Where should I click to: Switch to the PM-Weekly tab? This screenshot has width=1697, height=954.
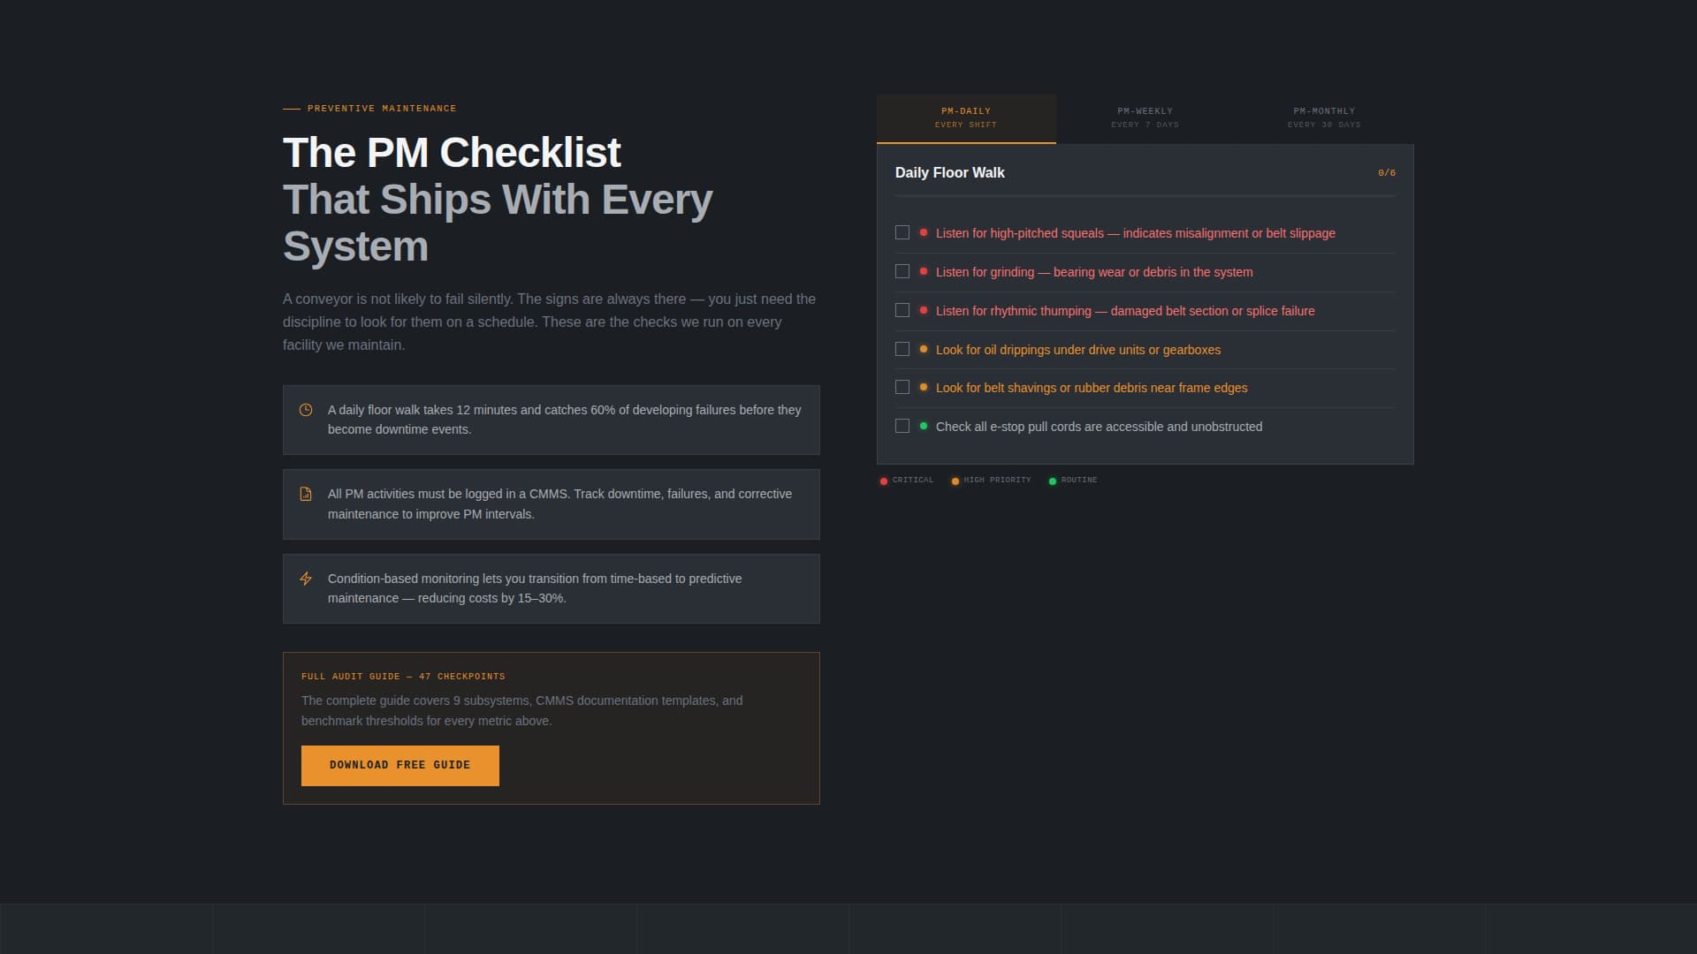pos(1145,117)
